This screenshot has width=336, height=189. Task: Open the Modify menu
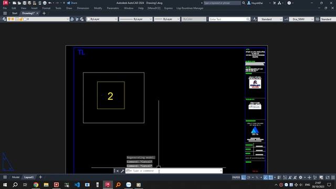[98, 8]
